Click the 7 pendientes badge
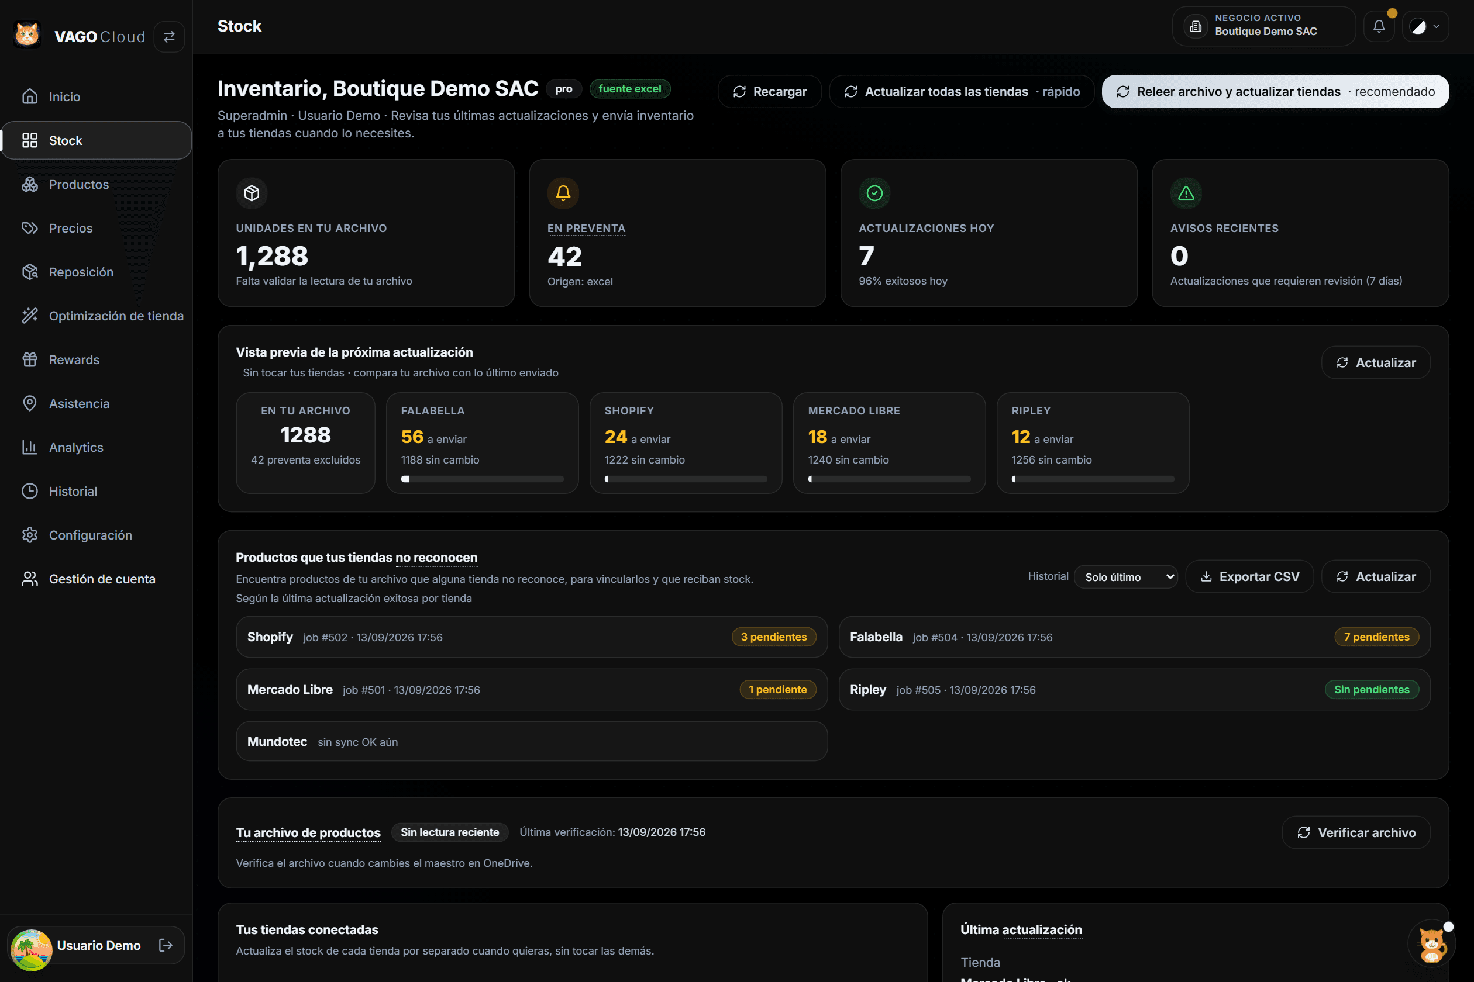1474x982 pixels. click(x=1377, y=637)
